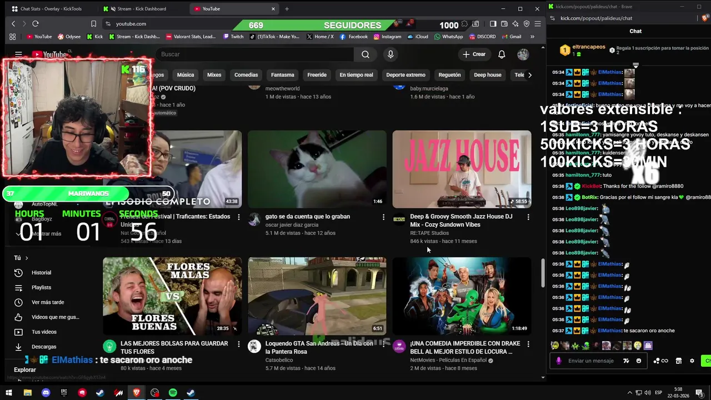
Task: Open more options for Jazz House DJ Mix video
Action: (x=528, y=217)
